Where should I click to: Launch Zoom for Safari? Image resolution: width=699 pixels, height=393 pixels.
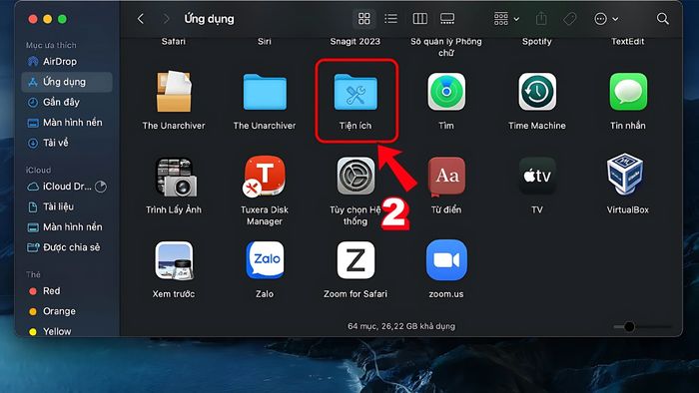[355, 260]
